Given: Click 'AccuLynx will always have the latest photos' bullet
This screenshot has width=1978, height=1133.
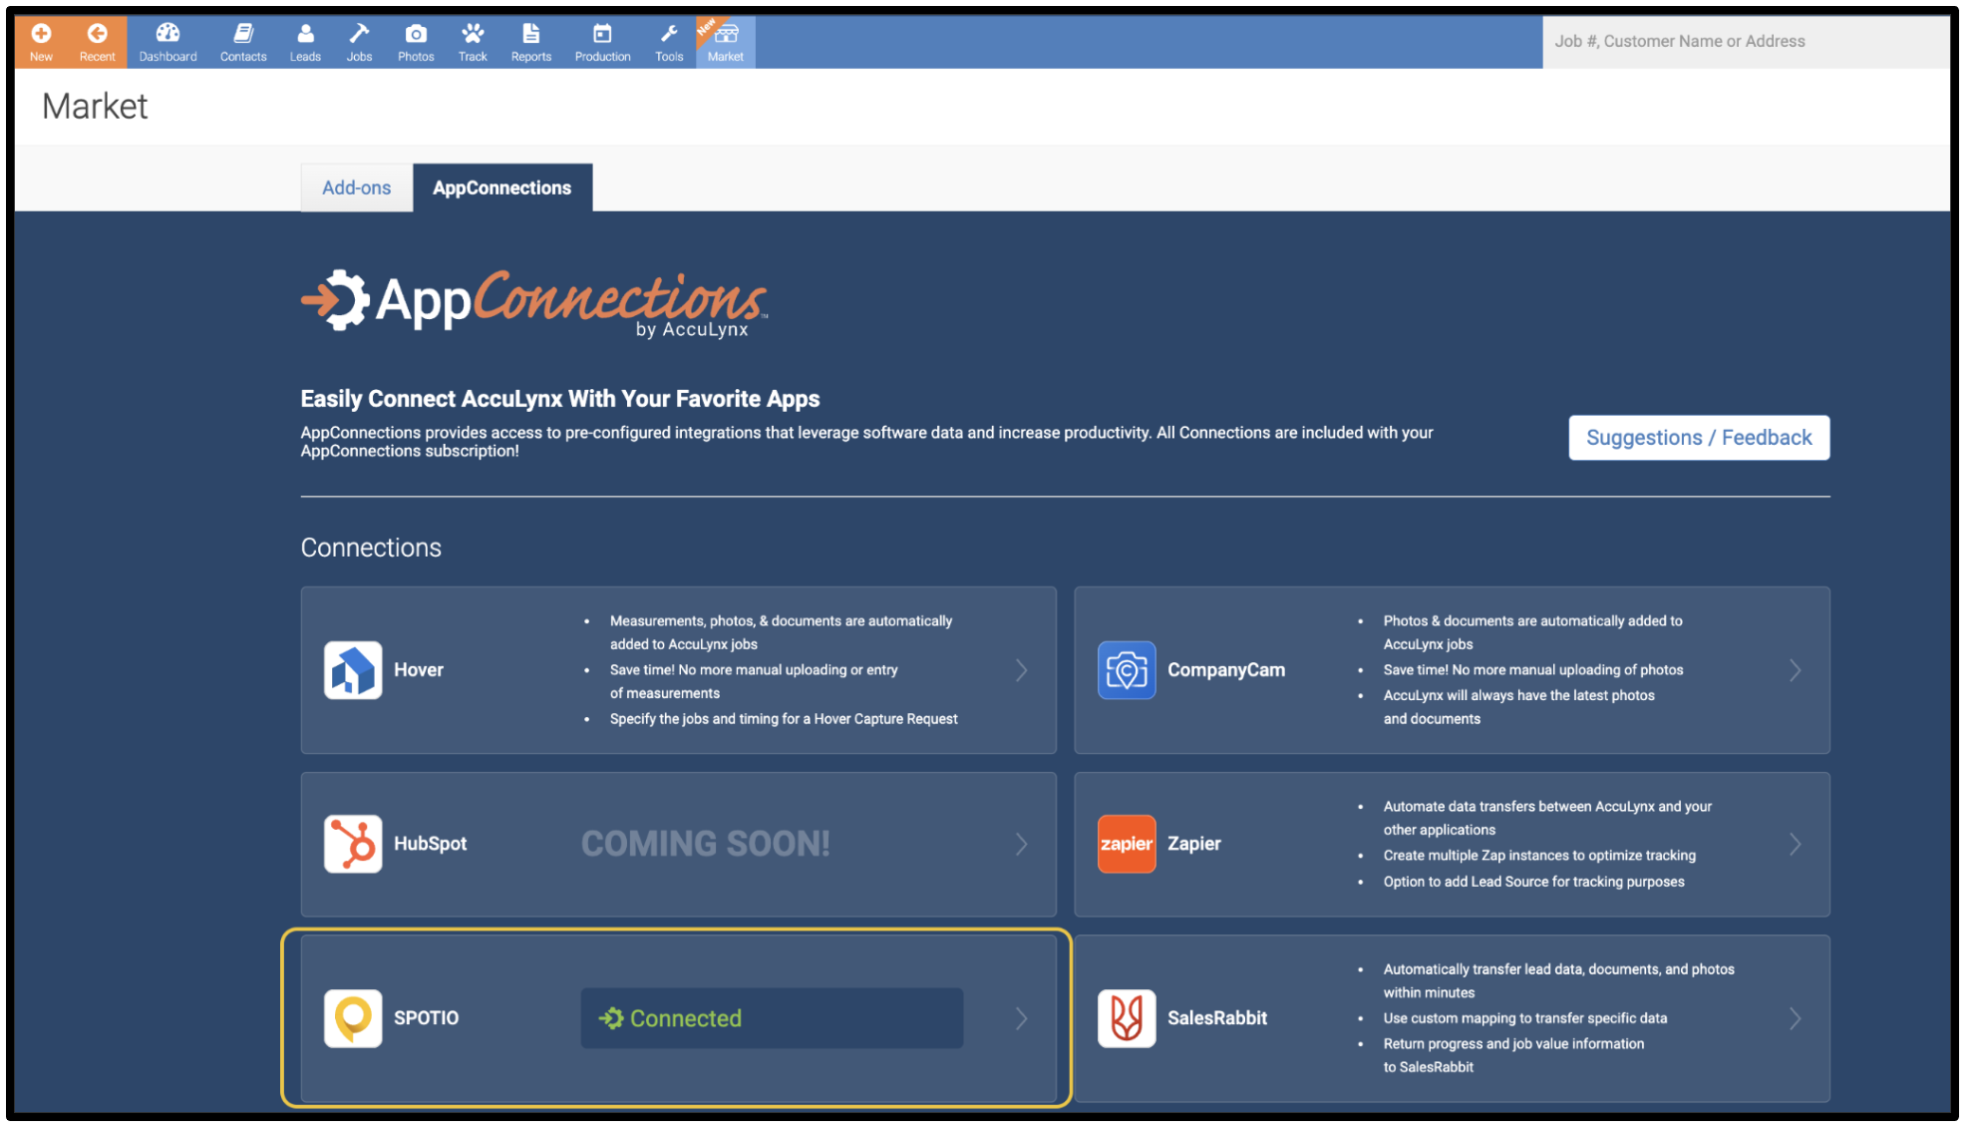Looking at the screenshot, I should point(1520,708).
